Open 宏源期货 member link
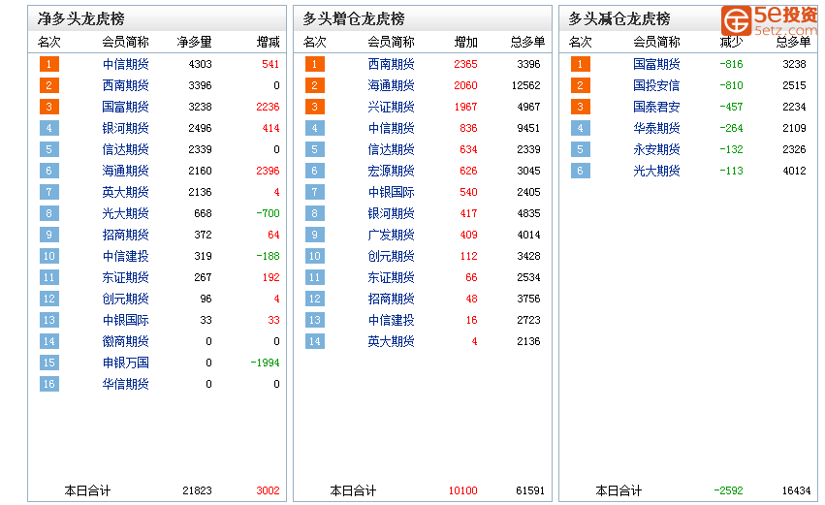Image resolution: width=825 pixels, height=505 pixels. coord(391,171)
